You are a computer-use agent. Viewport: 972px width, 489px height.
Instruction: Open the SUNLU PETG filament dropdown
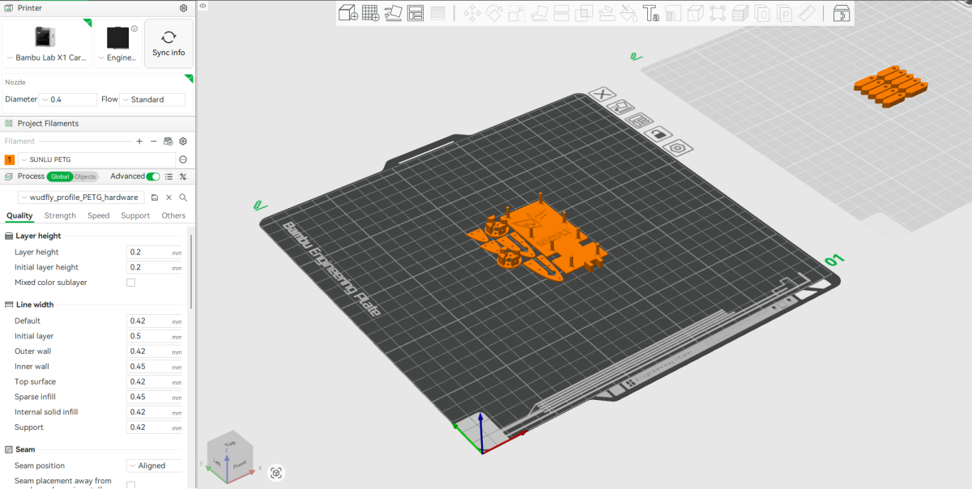(96, 159)
